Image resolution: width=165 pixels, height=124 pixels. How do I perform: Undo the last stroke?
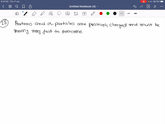(135, 7)
